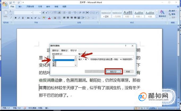Click the input field containing 6

tap(106, 56)
